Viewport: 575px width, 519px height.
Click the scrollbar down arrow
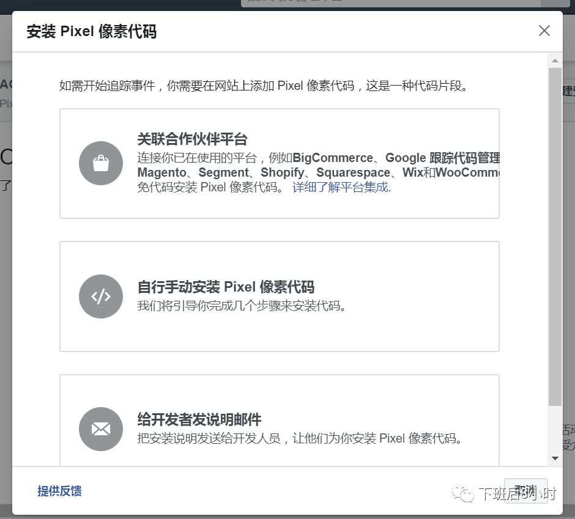(555, 458)
